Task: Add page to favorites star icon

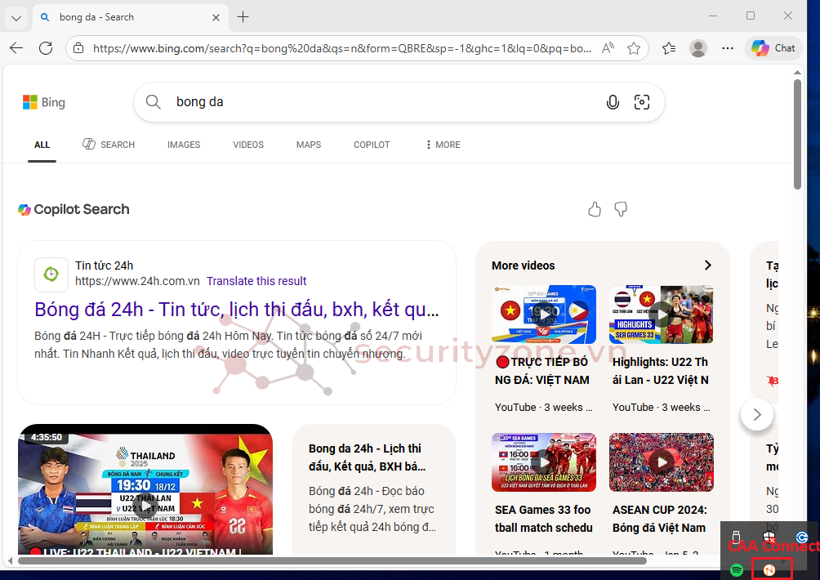Action: tap(634, 48)
